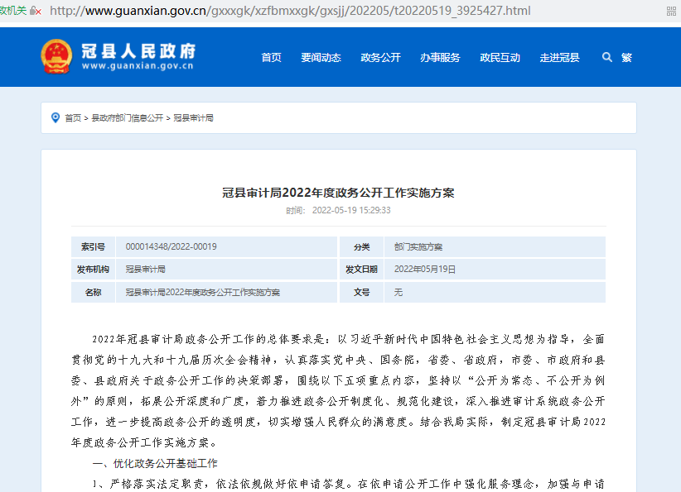This screenshot has height=492, width=681.
Task: Open the 政务公开 navigation menu
Action: (x=380, y=57)
